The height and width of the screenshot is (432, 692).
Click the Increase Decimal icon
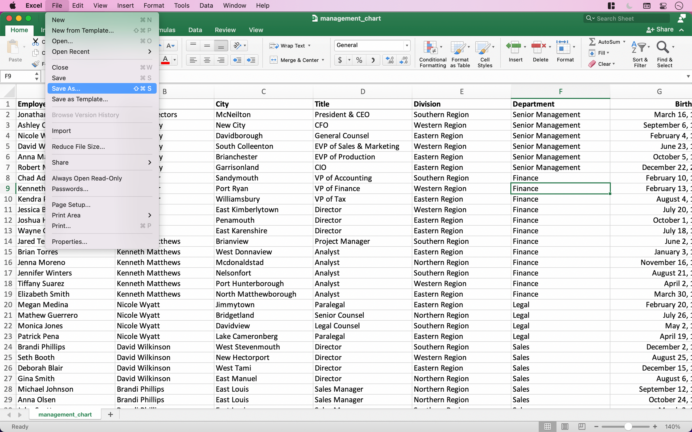(x=389, y=60)
